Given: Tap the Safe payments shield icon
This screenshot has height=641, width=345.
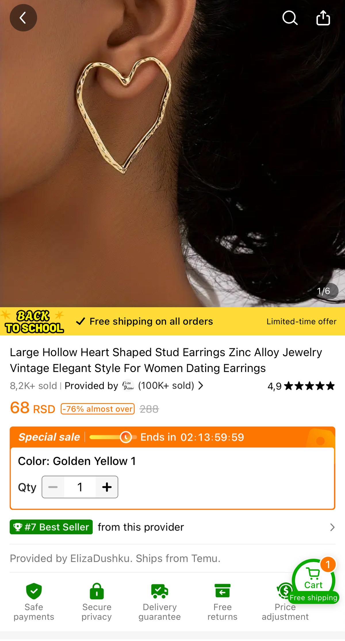Looking at the screenshot, I should [x=34, y=591].
